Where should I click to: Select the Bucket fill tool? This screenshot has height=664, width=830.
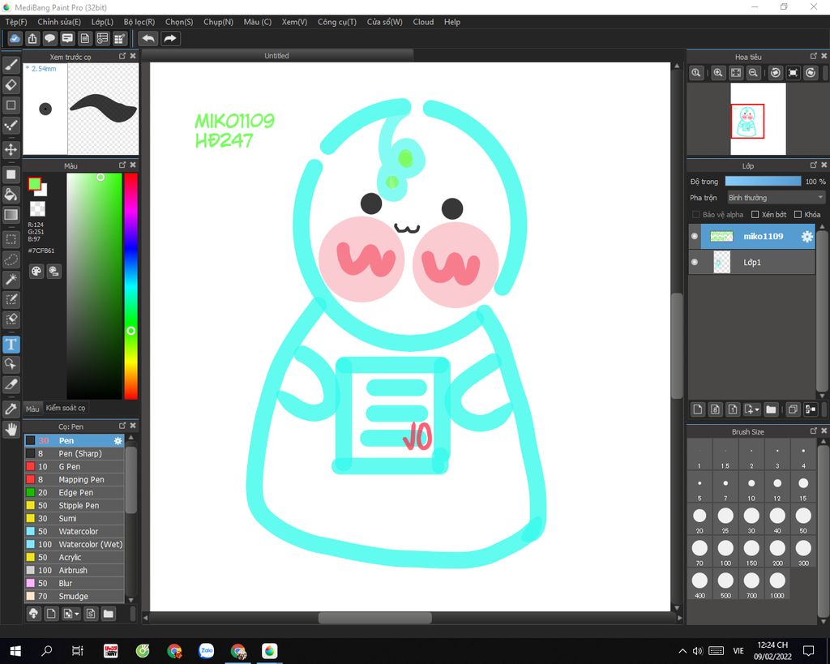click(x=11, y=195)
